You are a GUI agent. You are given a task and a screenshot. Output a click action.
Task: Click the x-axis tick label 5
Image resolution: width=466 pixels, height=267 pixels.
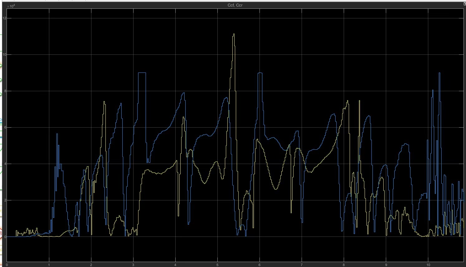coord(217,265)
